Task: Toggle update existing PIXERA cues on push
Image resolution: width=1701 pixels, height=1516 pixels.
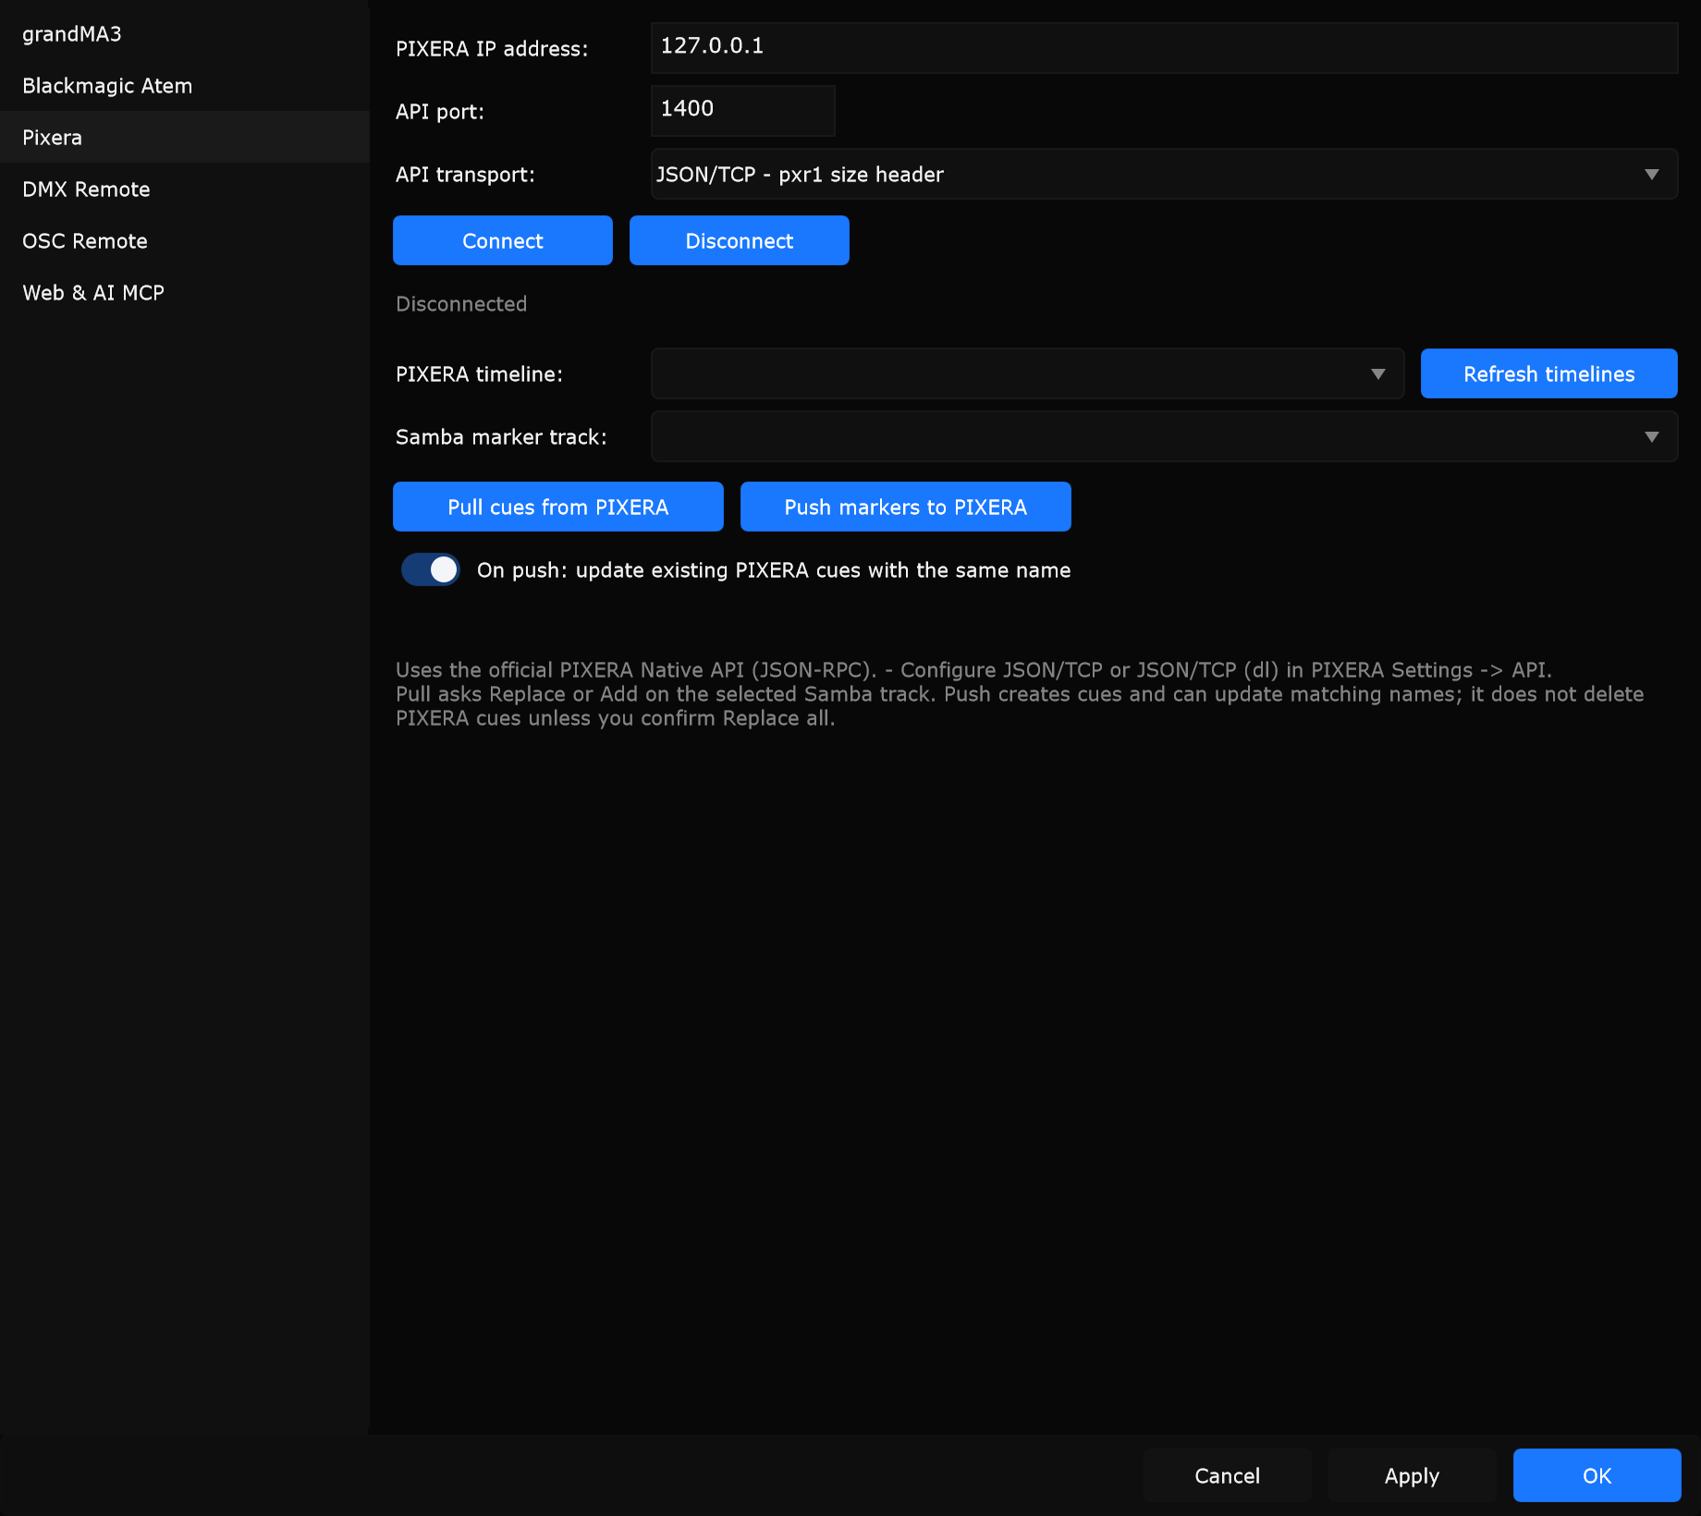Action: pos(430,569)
